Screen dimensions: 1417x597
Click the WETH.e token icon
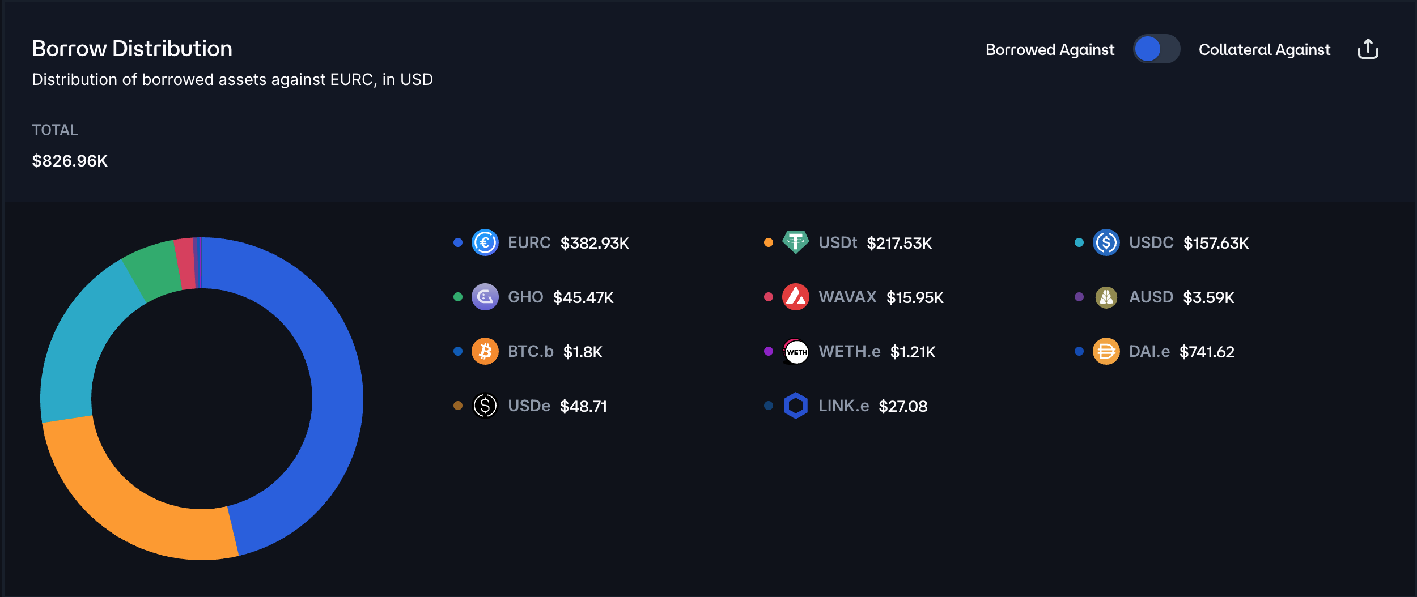pyautogui.click(x=795, y=352)
